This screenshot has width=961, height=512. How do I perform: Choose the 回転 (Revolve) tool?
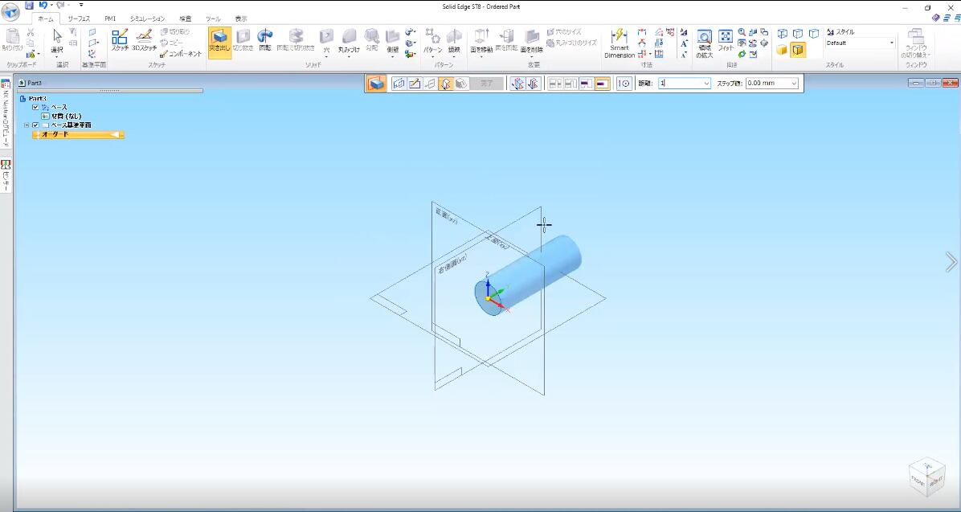click(x=265, y=40)
